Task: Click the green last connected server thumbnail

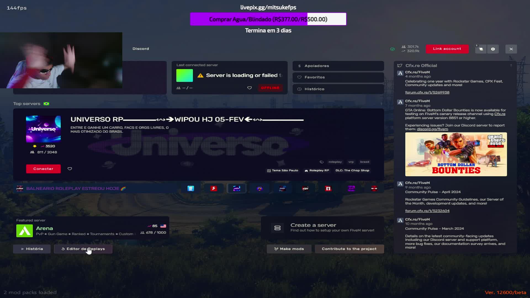Action: (185, 75)
